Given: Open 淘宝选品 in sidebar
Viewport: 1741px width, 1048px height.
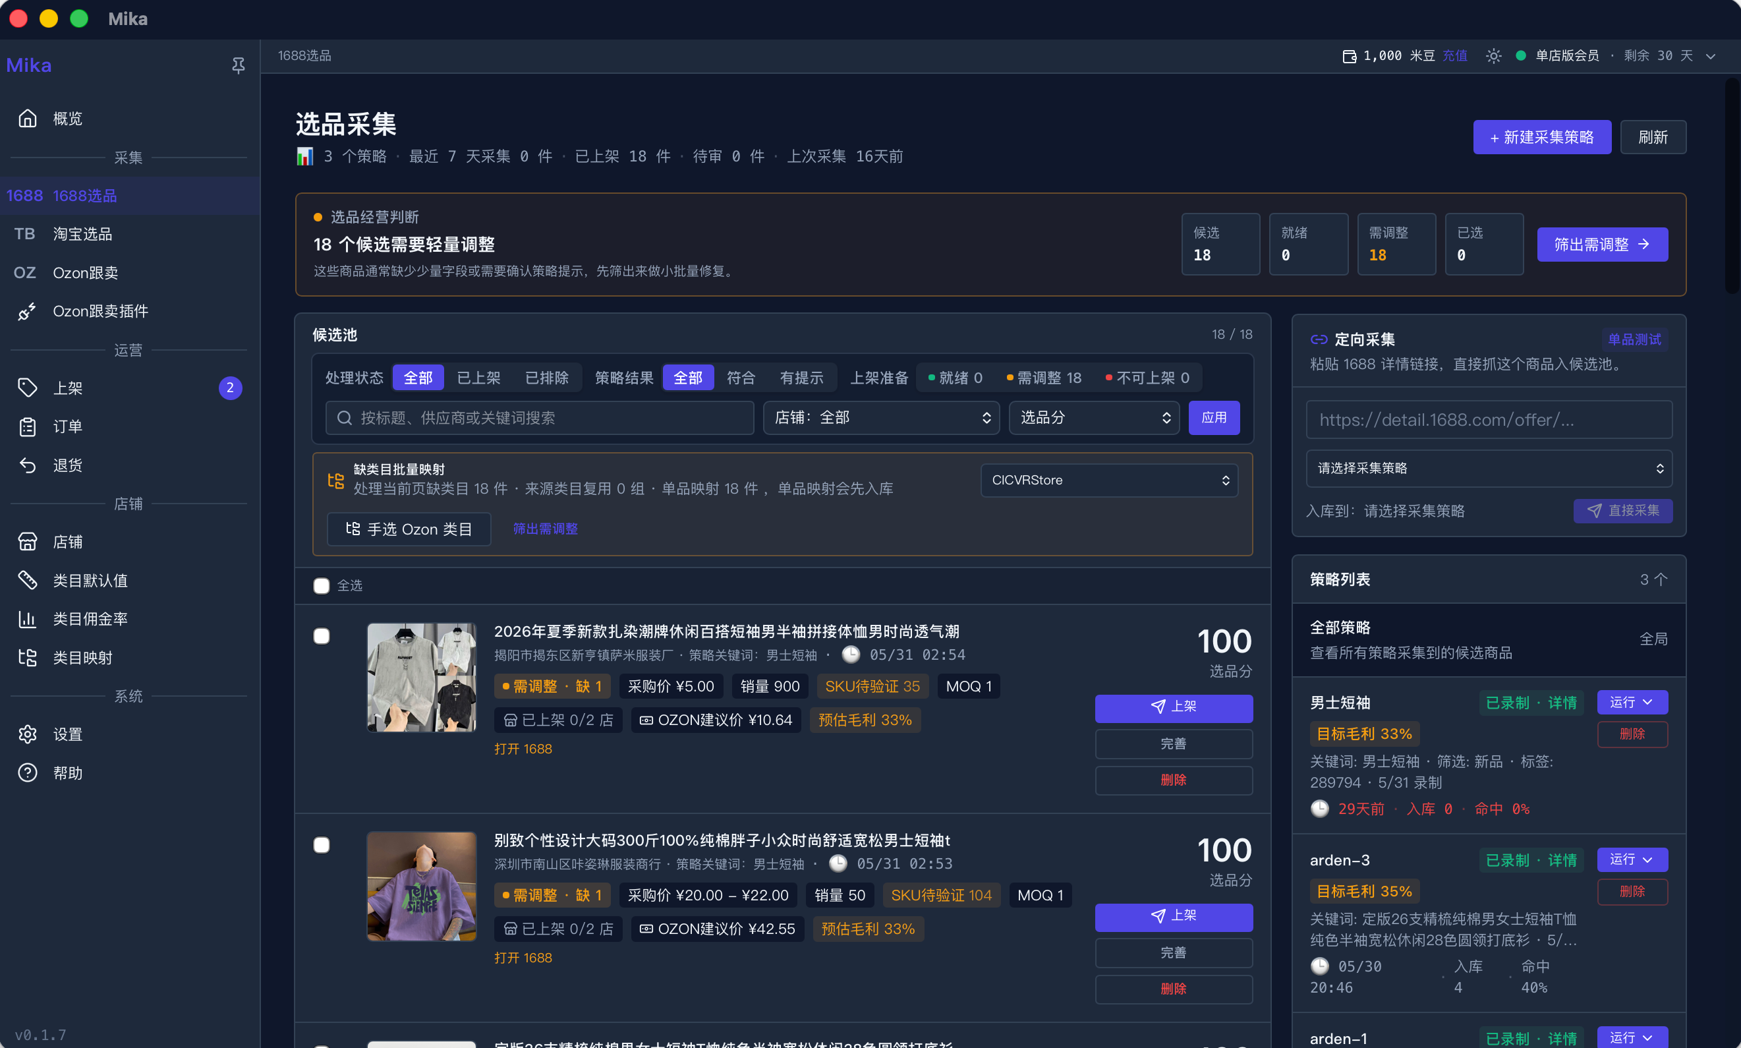Looking at the screenshot, I should click(130, 234).
